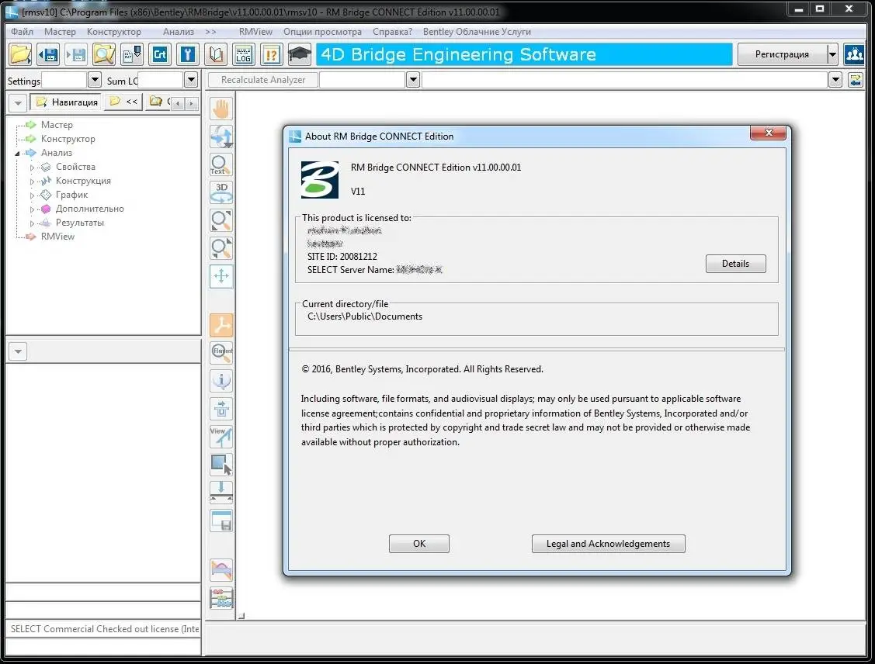Click the zoom magnifier below the first zoom tool
This screenshot has height=664, width=875.
point(221,247)
